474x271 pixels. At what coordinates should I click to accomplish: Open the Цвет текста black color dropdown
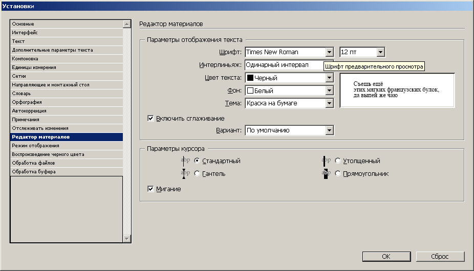(x=329, y=78)
